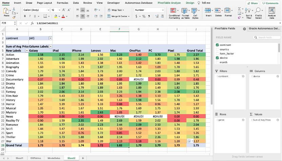The height and width of the screenshot is (161, 282).
Task: Expand Merge & Center options arrow
Action: tap(129, 16)
